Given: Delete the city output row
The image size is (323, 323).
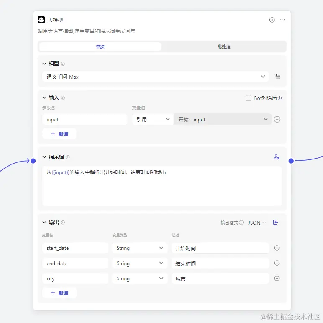Looking at the screenshot, I should [277, 279].
